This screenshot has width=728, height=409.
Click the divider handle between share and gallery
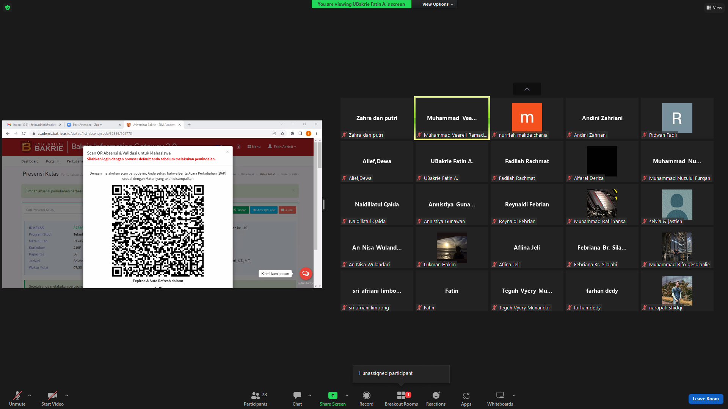[x=324, y=204]
